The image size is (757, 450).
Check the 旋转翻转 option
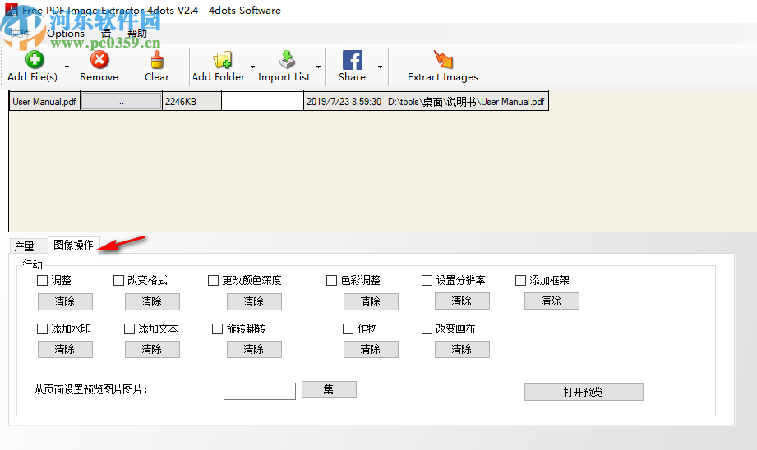click(x=217, y=328)
